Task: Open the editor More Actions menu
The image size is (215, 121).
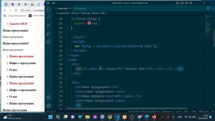Action: click(x=212, y=8)
